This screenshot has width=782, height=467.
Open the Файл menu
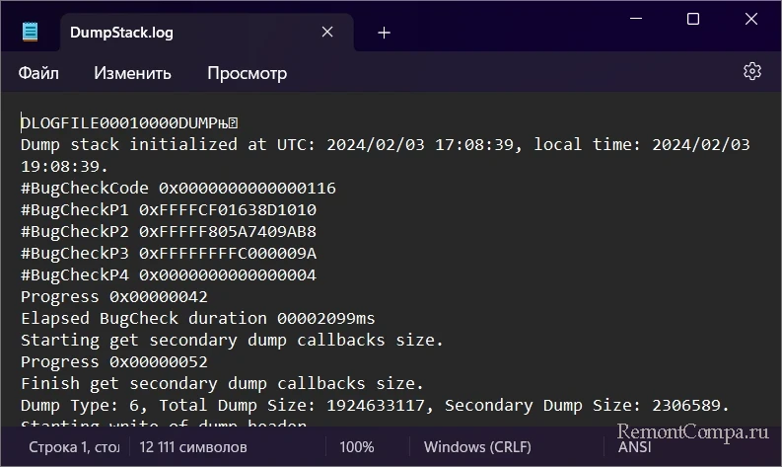click(37, 73)
